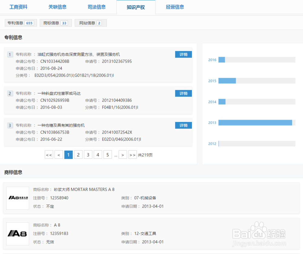Click 详情 on the third patent entry

point(183,125)
